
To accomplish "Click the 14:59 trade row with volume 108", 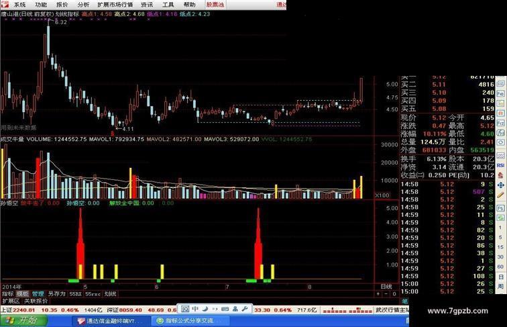I will 447,276.
